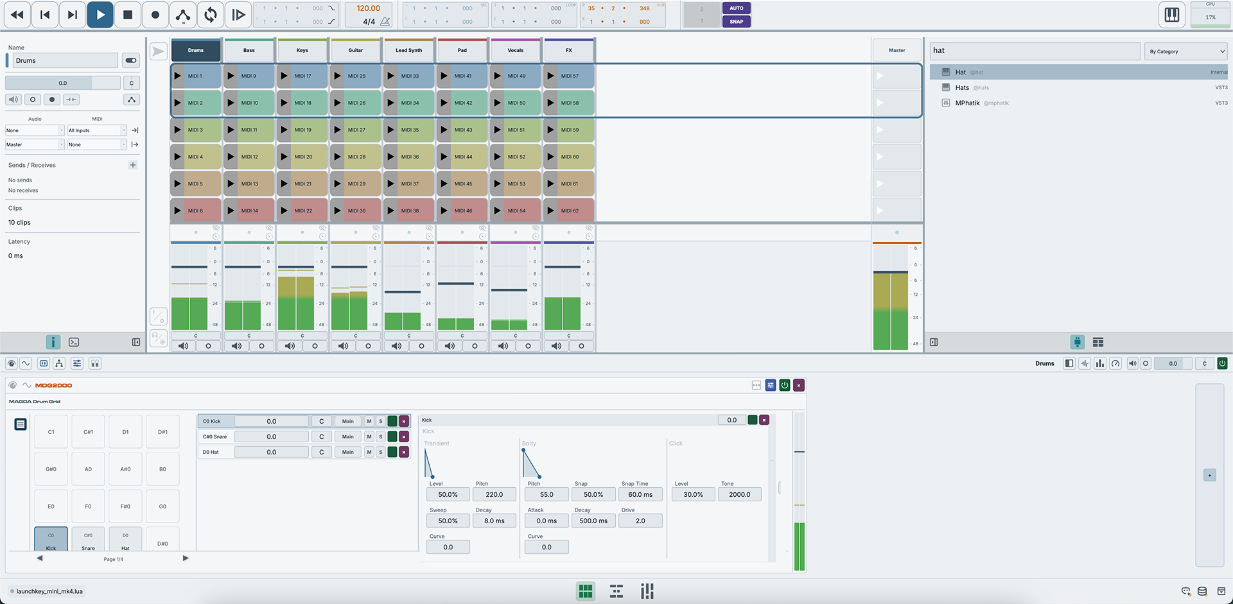Open the console terminal icon in the inspector

pos(74,342)
